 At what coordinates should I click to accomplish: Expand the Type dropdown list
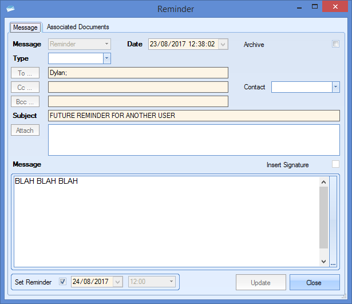point(106,58)
